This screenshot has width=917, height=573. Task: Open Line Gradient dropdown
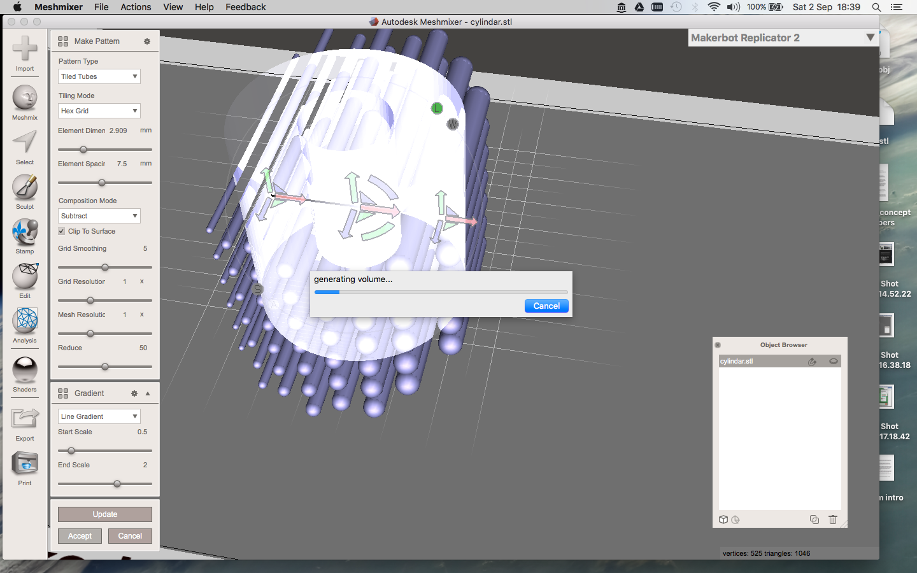point(99,416)
